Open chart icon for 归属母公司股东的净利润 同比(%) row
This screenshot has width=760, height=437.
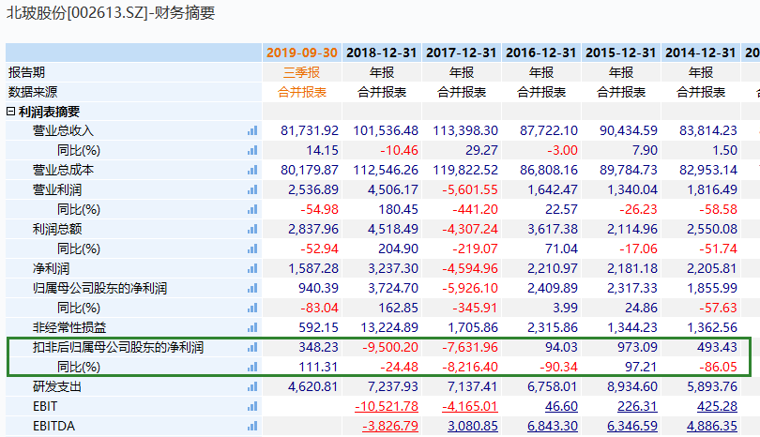(x=252, y=309)
